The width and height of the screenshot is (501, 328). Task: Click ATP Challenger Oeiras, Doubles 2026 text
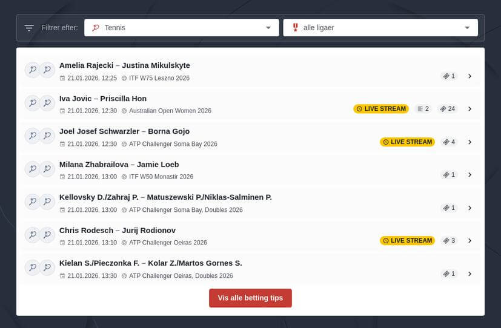[x=181, y=276]
